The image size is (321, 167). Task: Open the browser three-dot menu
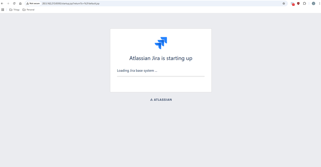319,4
